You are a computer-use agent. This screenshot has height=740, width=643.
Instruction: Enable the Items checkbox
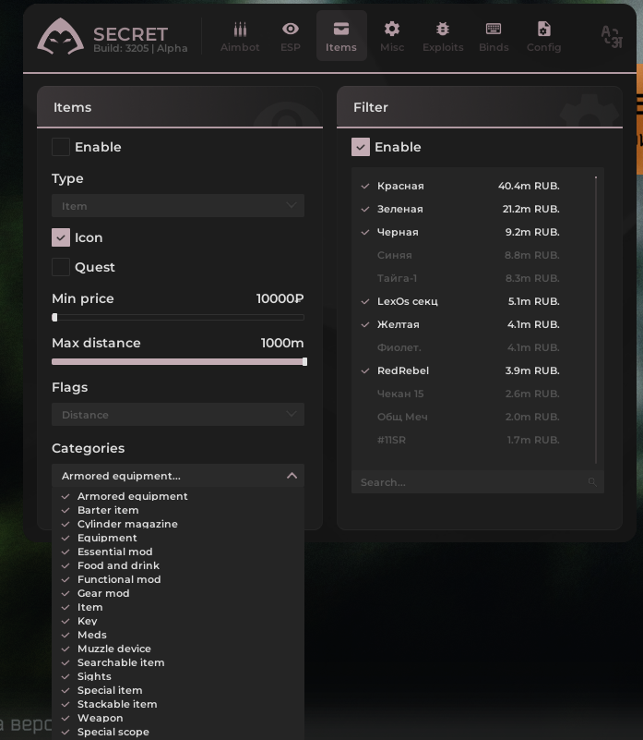tap(61, 147)
